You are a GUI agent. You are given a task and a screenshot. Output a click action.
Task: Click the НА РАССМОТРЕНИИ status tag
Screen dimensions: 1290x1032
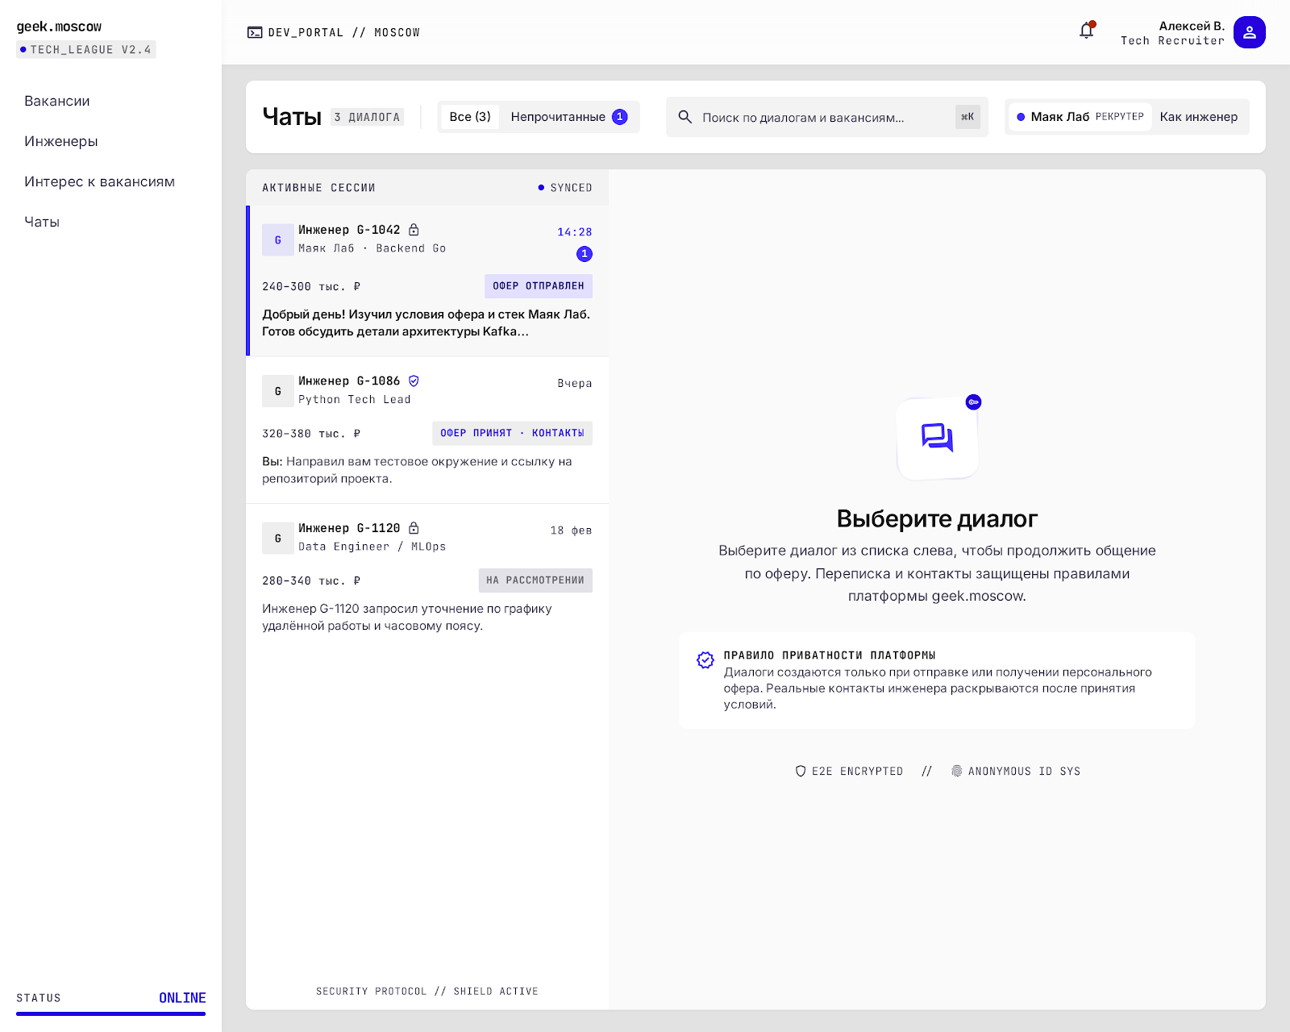click(x=535, y=580)
